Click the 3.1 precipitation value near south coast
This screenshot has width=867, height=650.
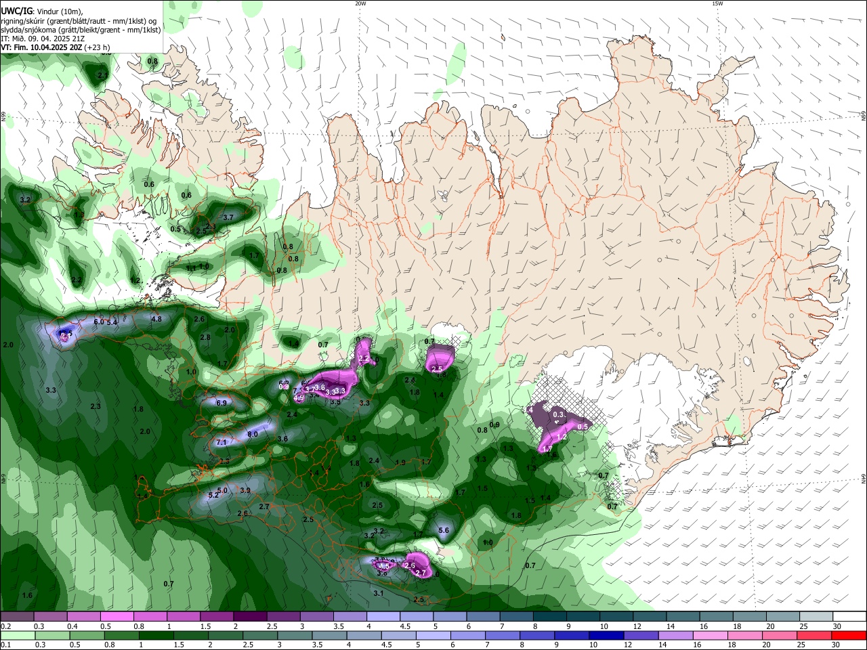[379, 593]
